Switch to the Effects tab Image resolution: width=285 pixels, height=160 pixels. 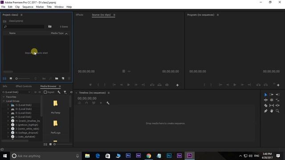tap(79, 15)
